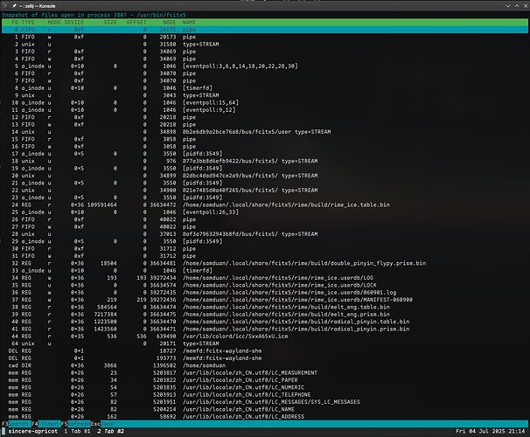Click the Esc Done function key

102,424
